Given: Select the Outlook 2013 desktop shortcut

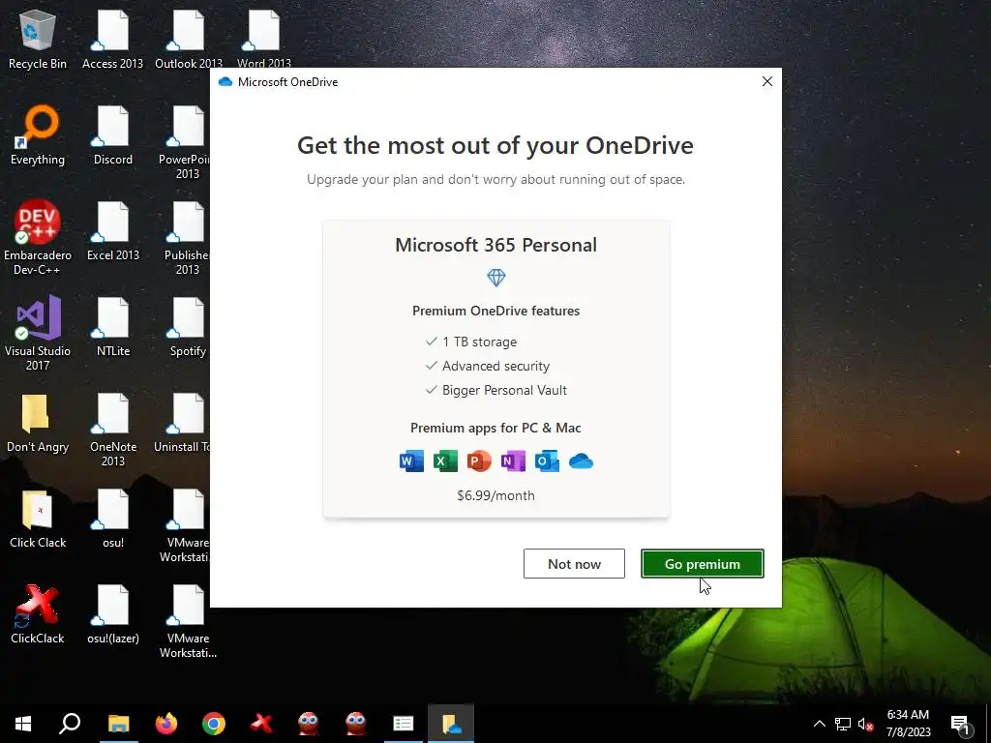Looking at the screenshot, I should [189, 39].
